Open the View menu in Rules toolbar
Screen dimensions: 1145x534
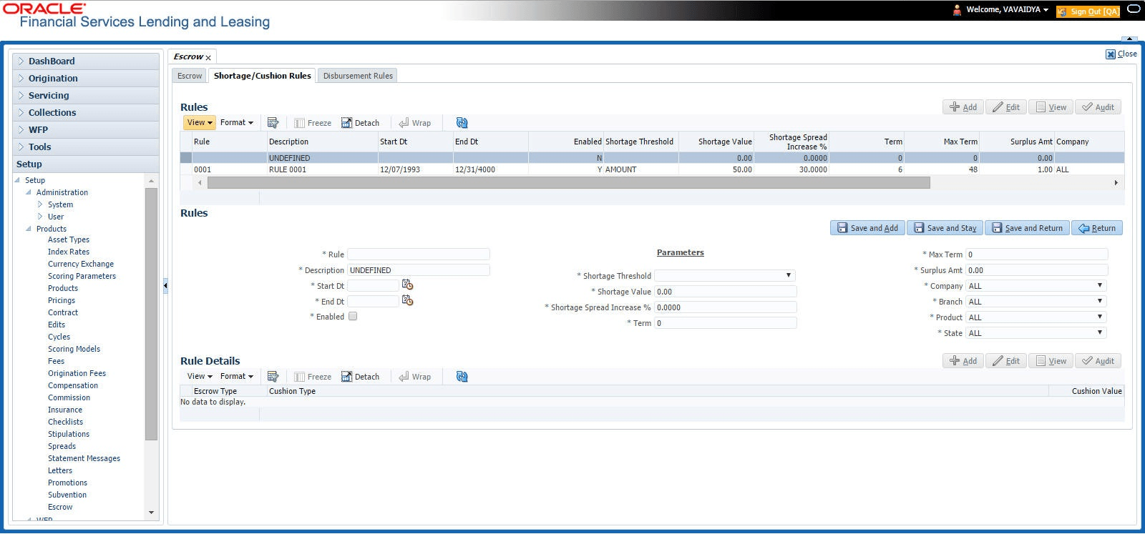(x=199, y=123)
